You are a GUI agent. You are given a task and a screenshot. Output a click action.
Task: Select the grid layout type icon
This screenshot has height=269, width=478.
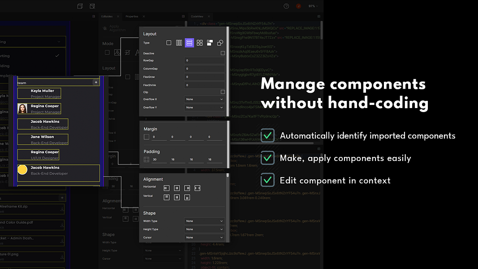pyautogui.click(x=200, y=43)
